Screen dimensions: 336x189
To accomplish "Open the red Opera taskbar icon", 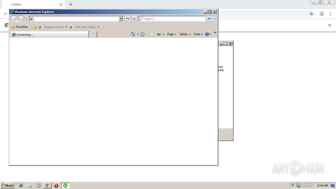I will (x=56, y=186).
